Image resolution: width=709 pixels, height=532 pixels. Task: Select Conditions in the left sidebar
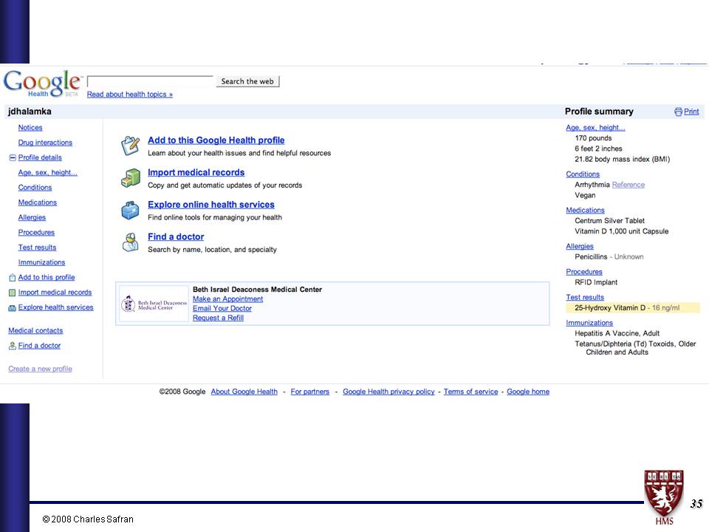[35, 187]
